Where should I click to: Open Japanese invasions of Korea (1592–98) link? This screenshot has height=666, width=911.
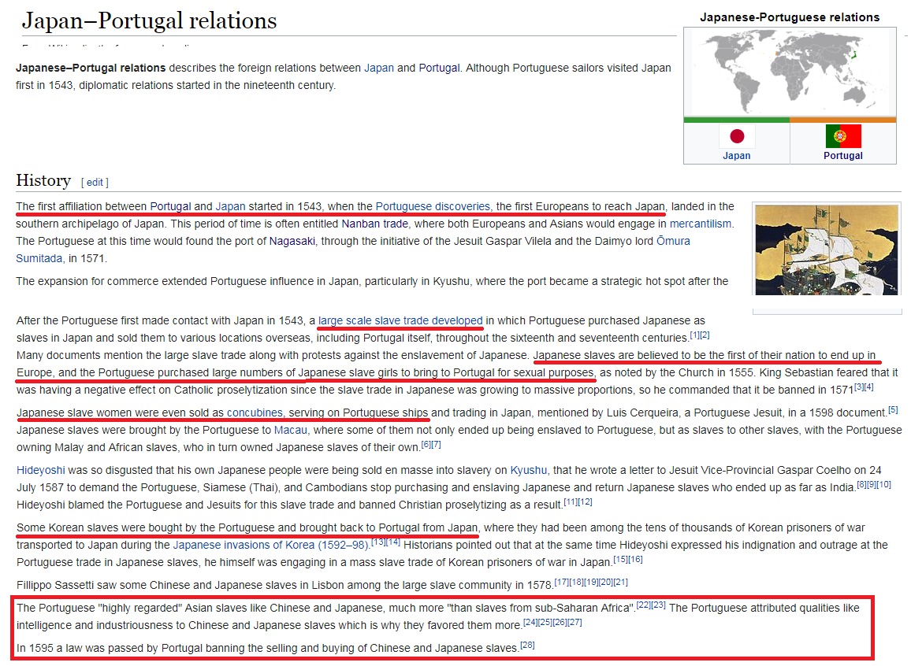tap(271, 546)
